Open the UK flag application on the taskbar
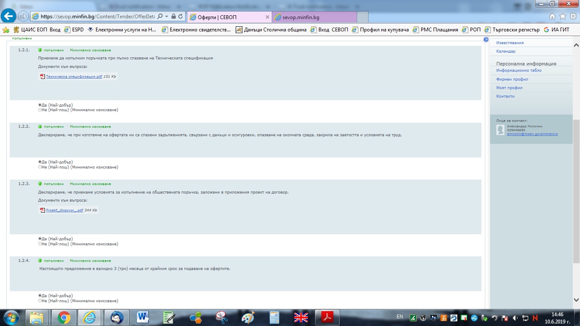The width and height of the screenshot is (580, 326). click(301, 318)
